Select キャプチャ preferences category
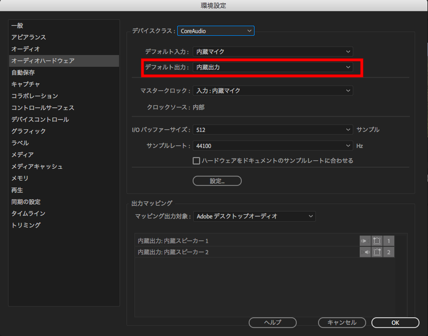The width and height of the screenshot is (428, 336). (64, 84)
